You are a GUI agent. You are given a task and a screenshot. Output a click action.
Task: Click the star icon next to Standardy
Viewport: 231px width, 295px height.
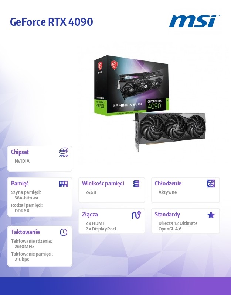point(211,215)
